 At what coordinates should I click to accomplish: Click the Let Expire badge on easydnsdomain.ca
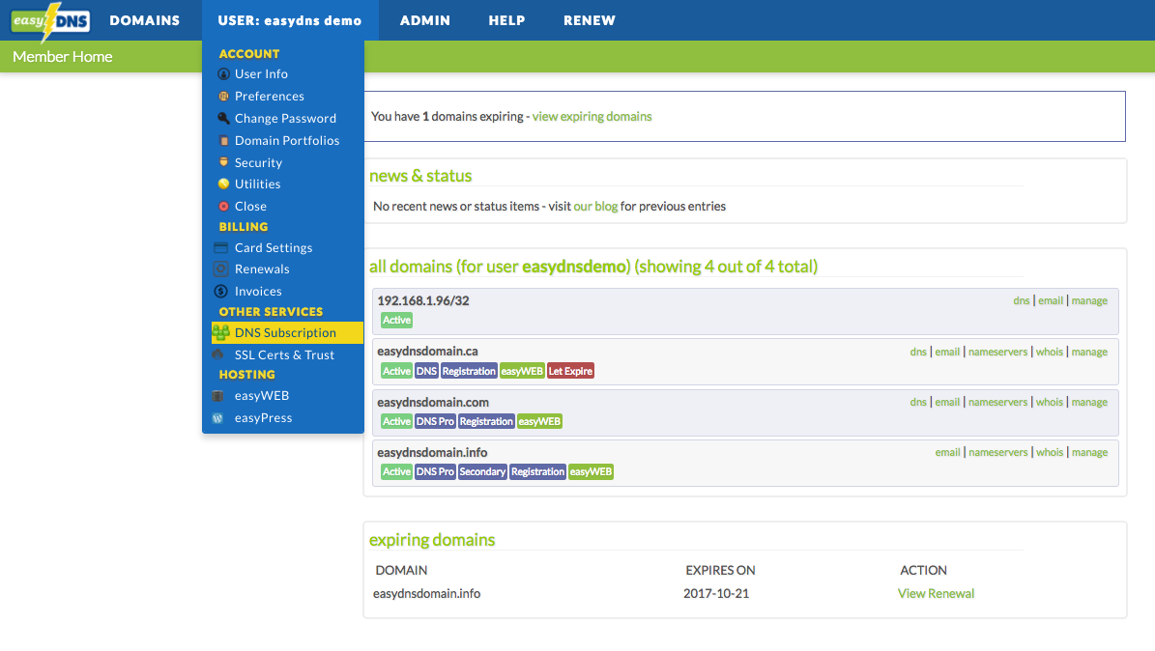tap(570, 371)
